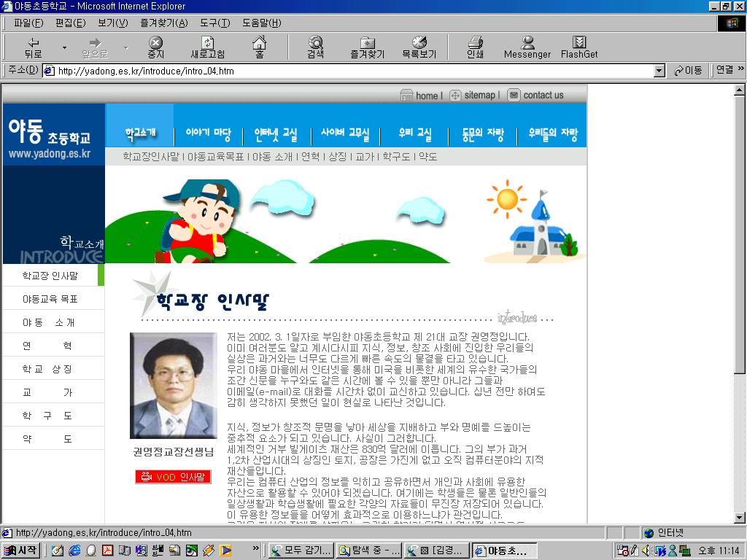The image size is (747, 560).
Task: Click 학교장인사말 in the gray submenu bar
Action: 151,156
